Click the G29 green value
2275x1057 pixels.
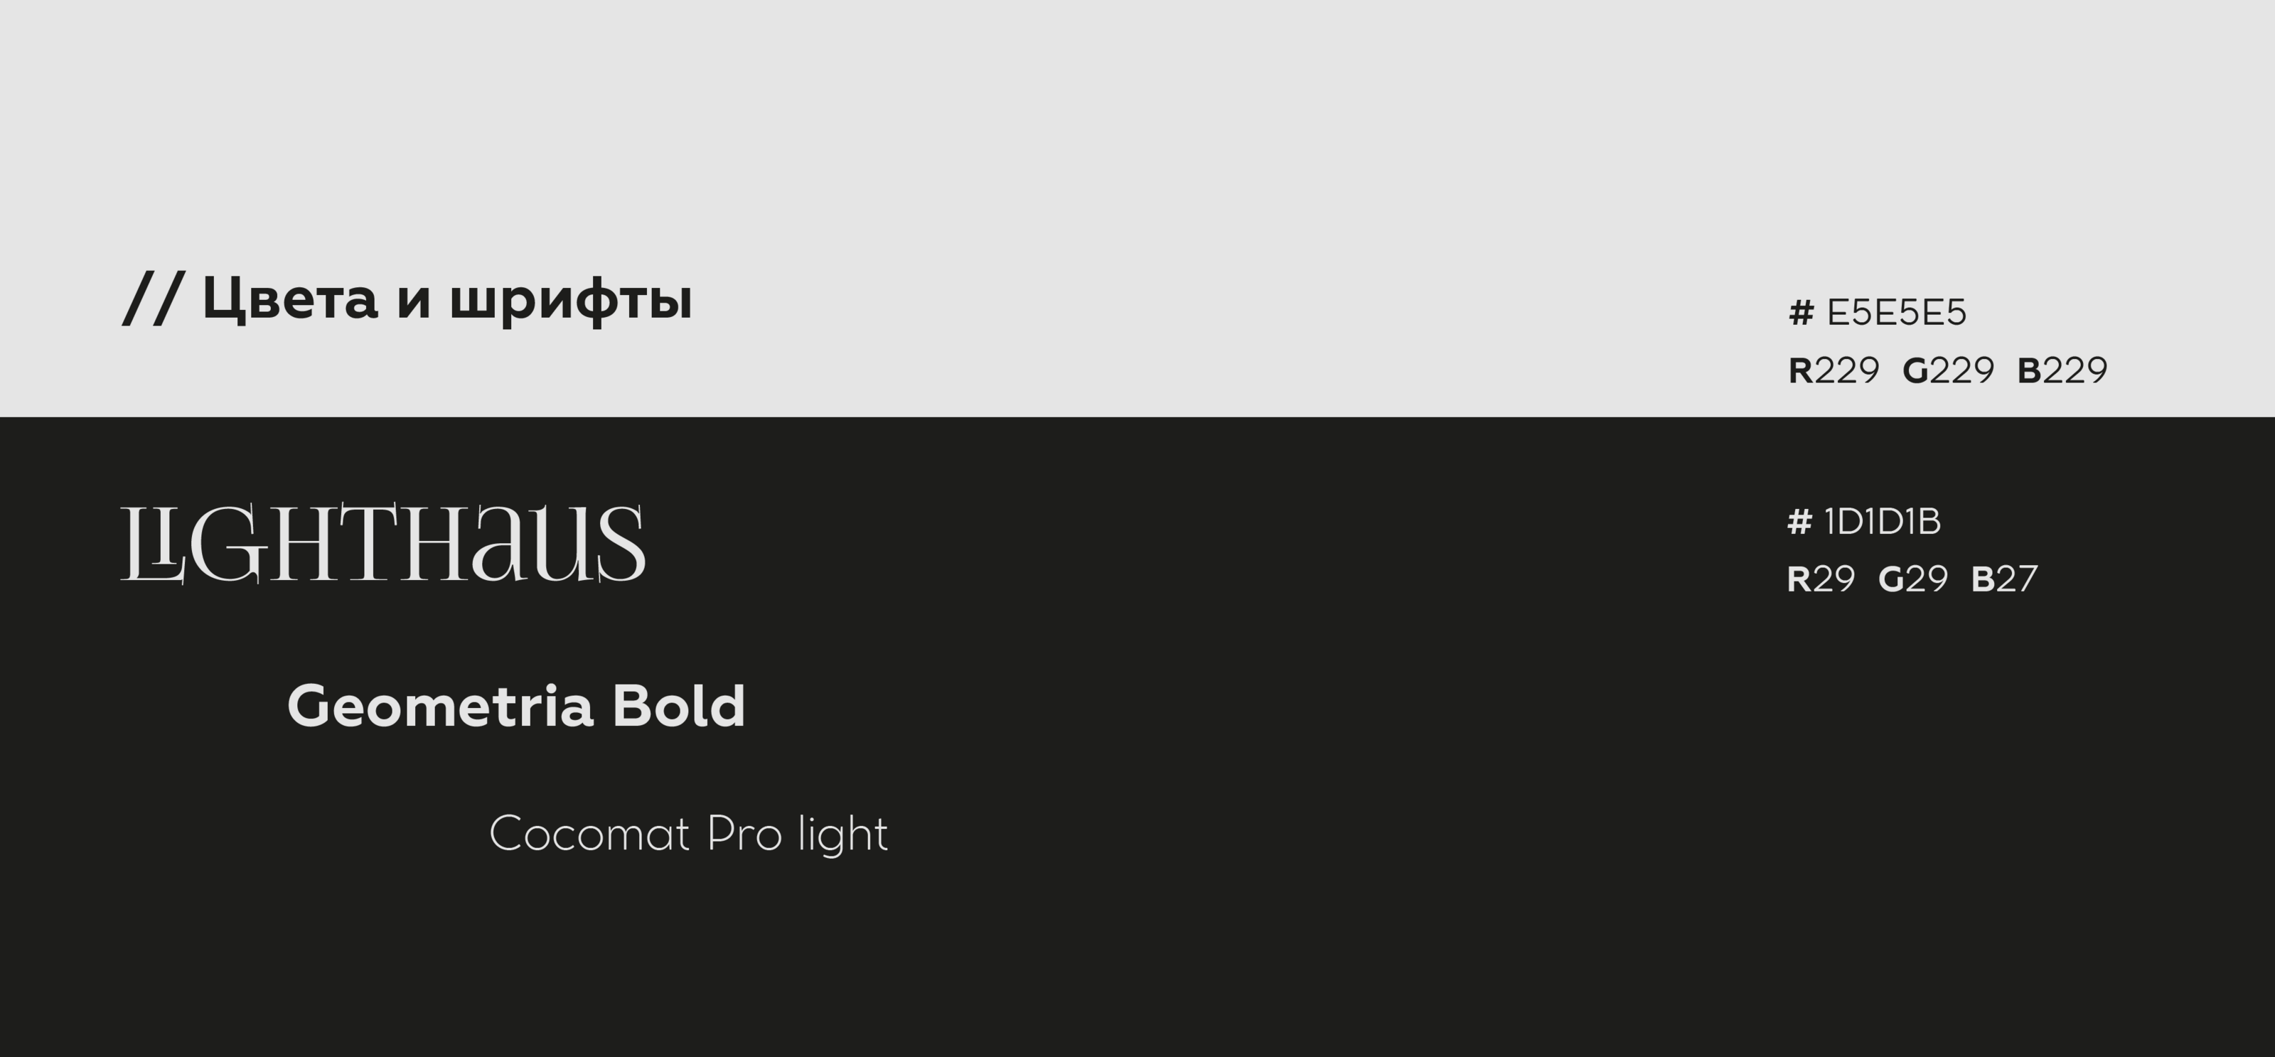point(1912,579)
